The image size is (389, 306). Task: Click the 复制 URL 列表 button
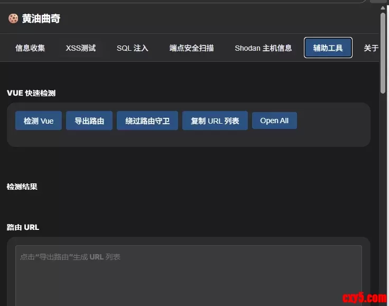[x=215, y=121]
